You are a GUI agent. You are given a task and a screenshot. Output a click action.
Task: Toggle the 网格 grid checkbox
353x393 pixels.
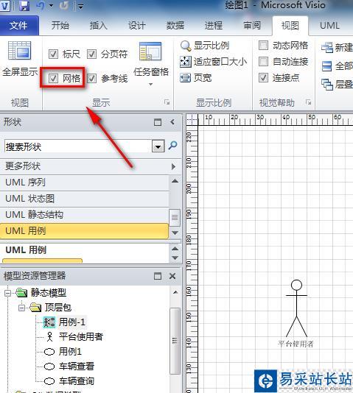pyautogui.click(x=53, y=78)
